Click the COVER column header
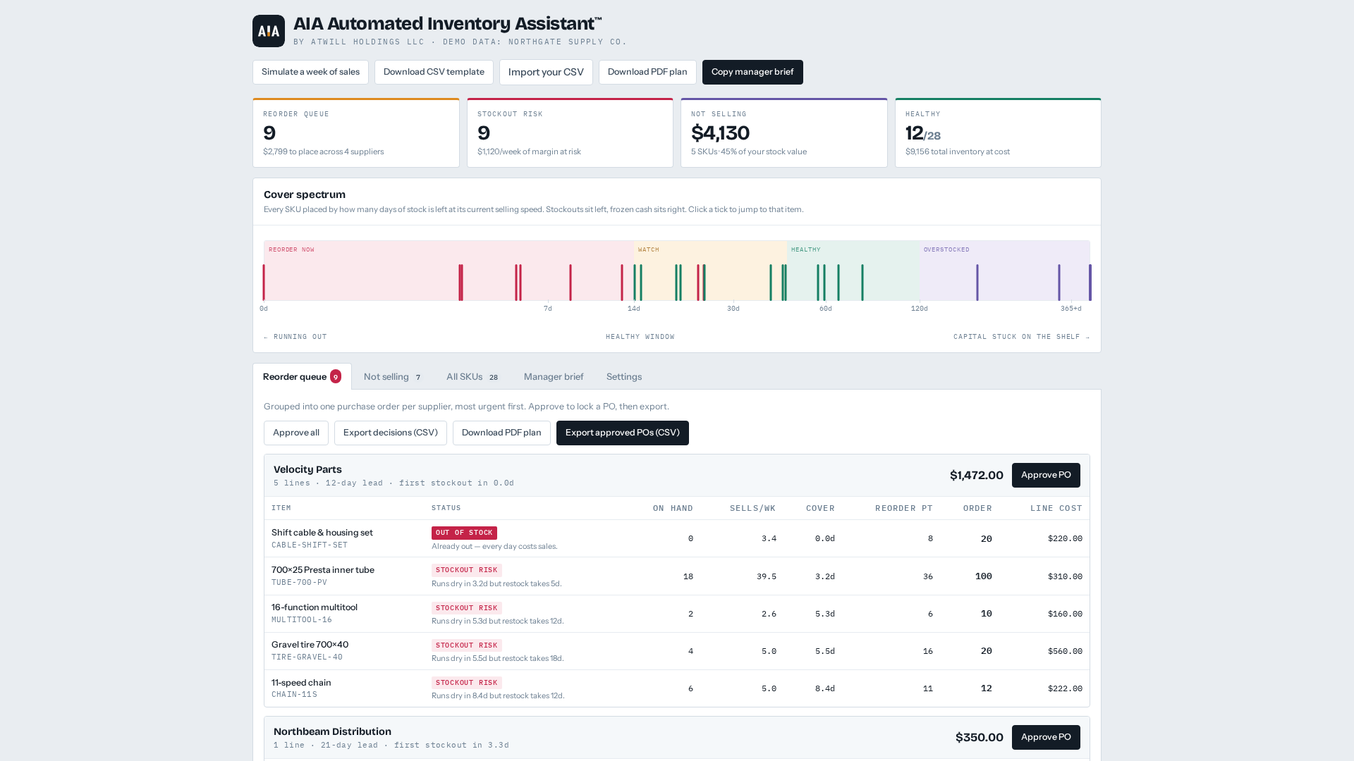Screen dimensions: 1354x761 coord(820,508)
